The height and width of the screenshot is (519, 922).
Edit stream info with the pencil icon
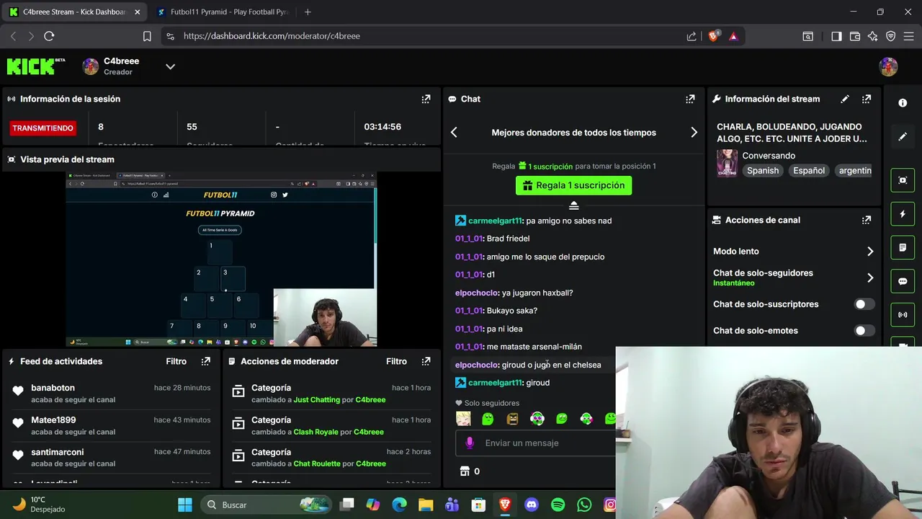pyautogui.click(x=845, y=99)
